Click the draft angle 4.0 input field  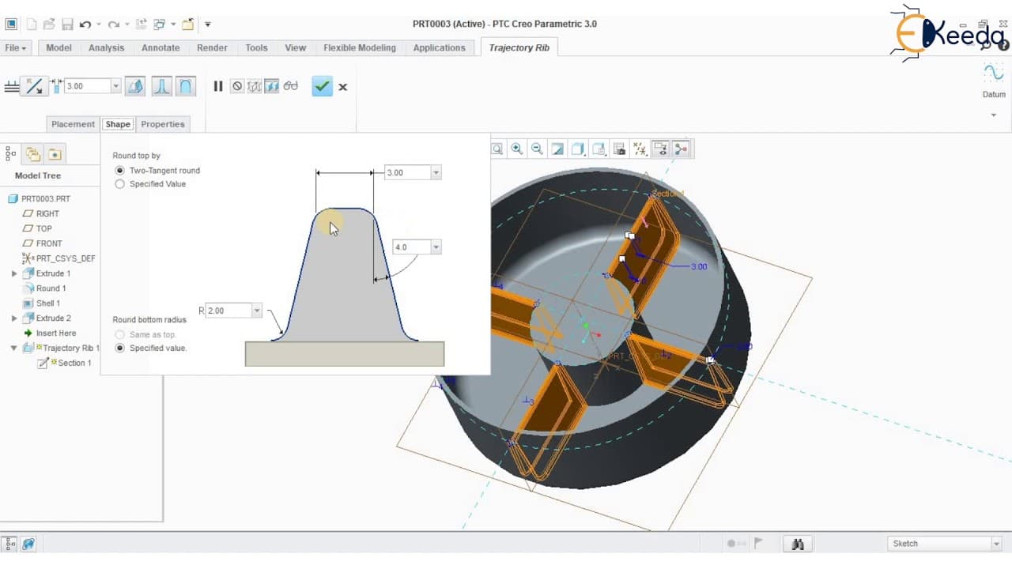[x=411, y=247]
